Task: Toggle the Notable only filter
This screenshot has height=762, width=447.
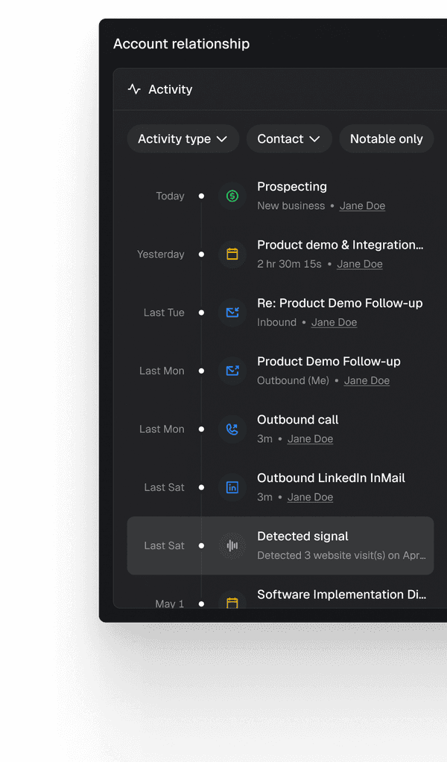Action: [x=386, y=139]
